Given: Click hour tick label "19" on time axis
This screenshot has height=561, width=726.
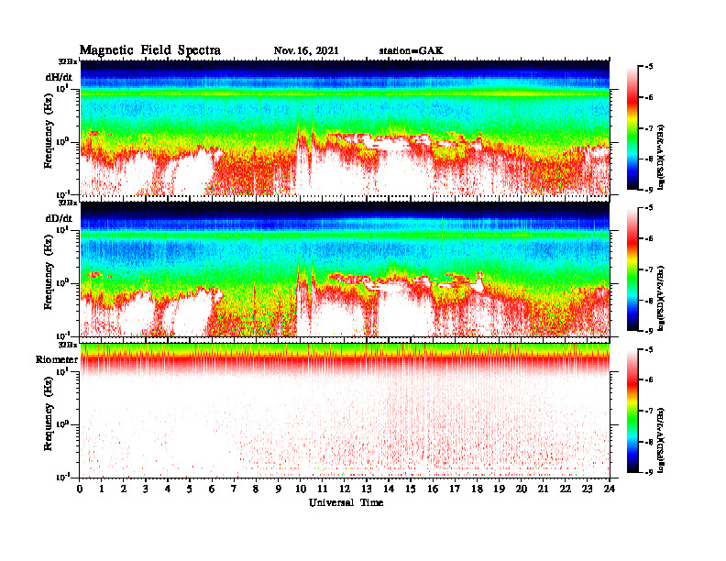Looking at the screenshot, I should coord(499,489).
